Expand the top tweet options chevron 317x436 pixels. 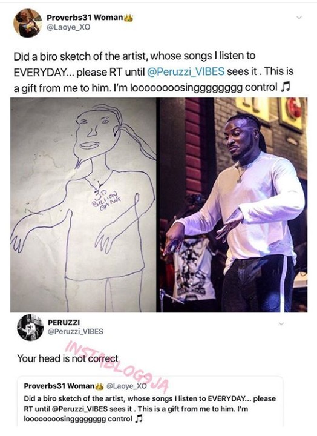299,18
